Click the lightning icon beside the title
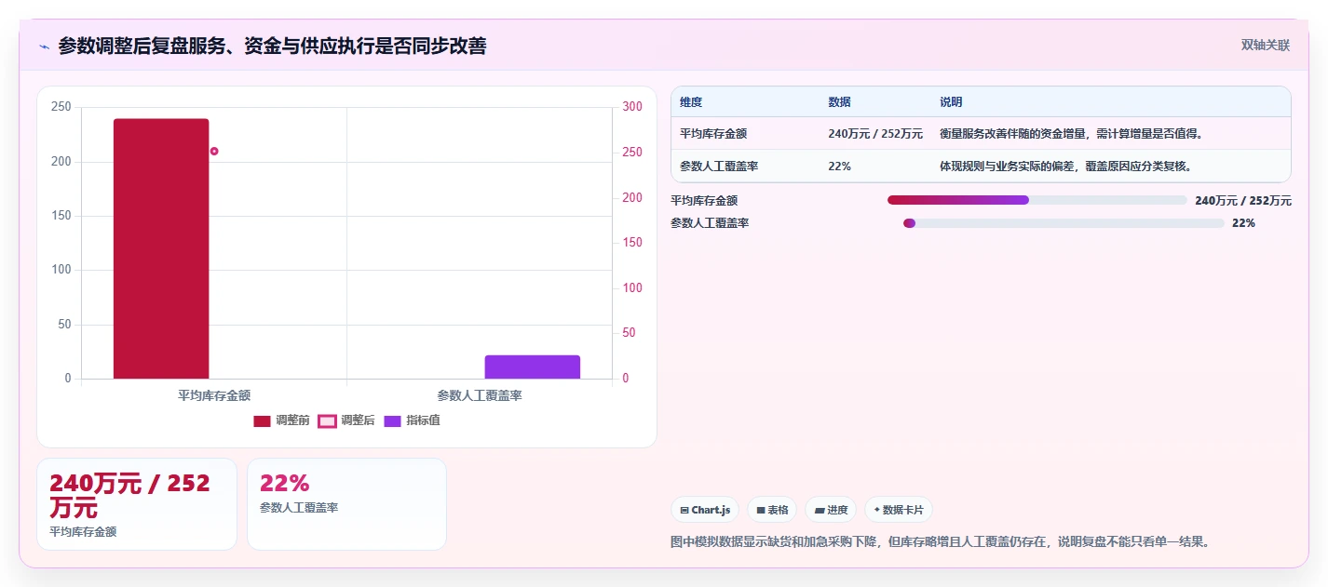Image resolution: width=1328 pixels, height=587 pixels. click(x=44, y=47)
